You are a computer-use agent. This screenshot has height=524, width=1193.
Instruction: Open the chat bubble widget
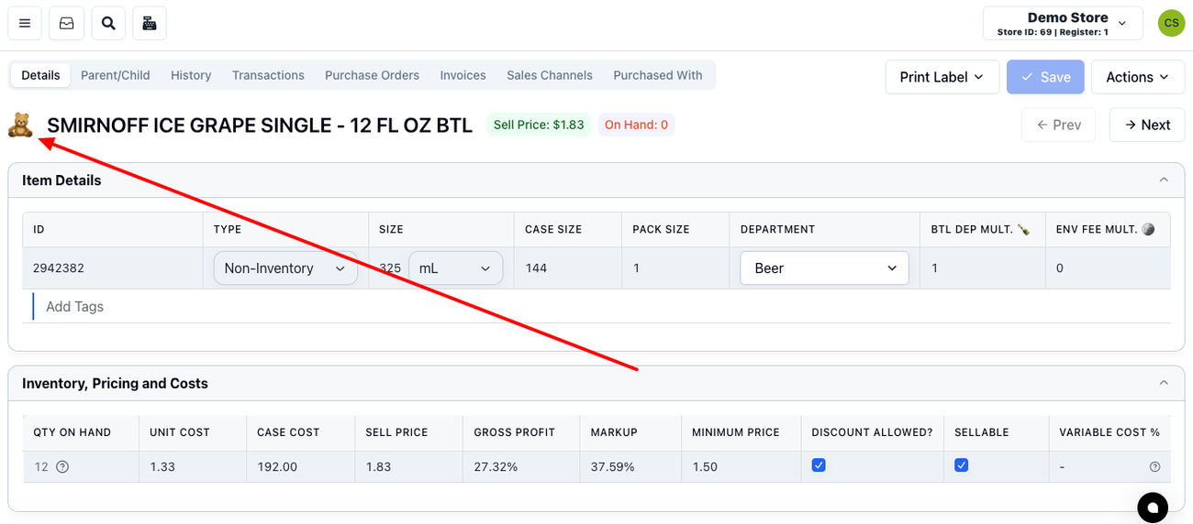coord(1152,507)
